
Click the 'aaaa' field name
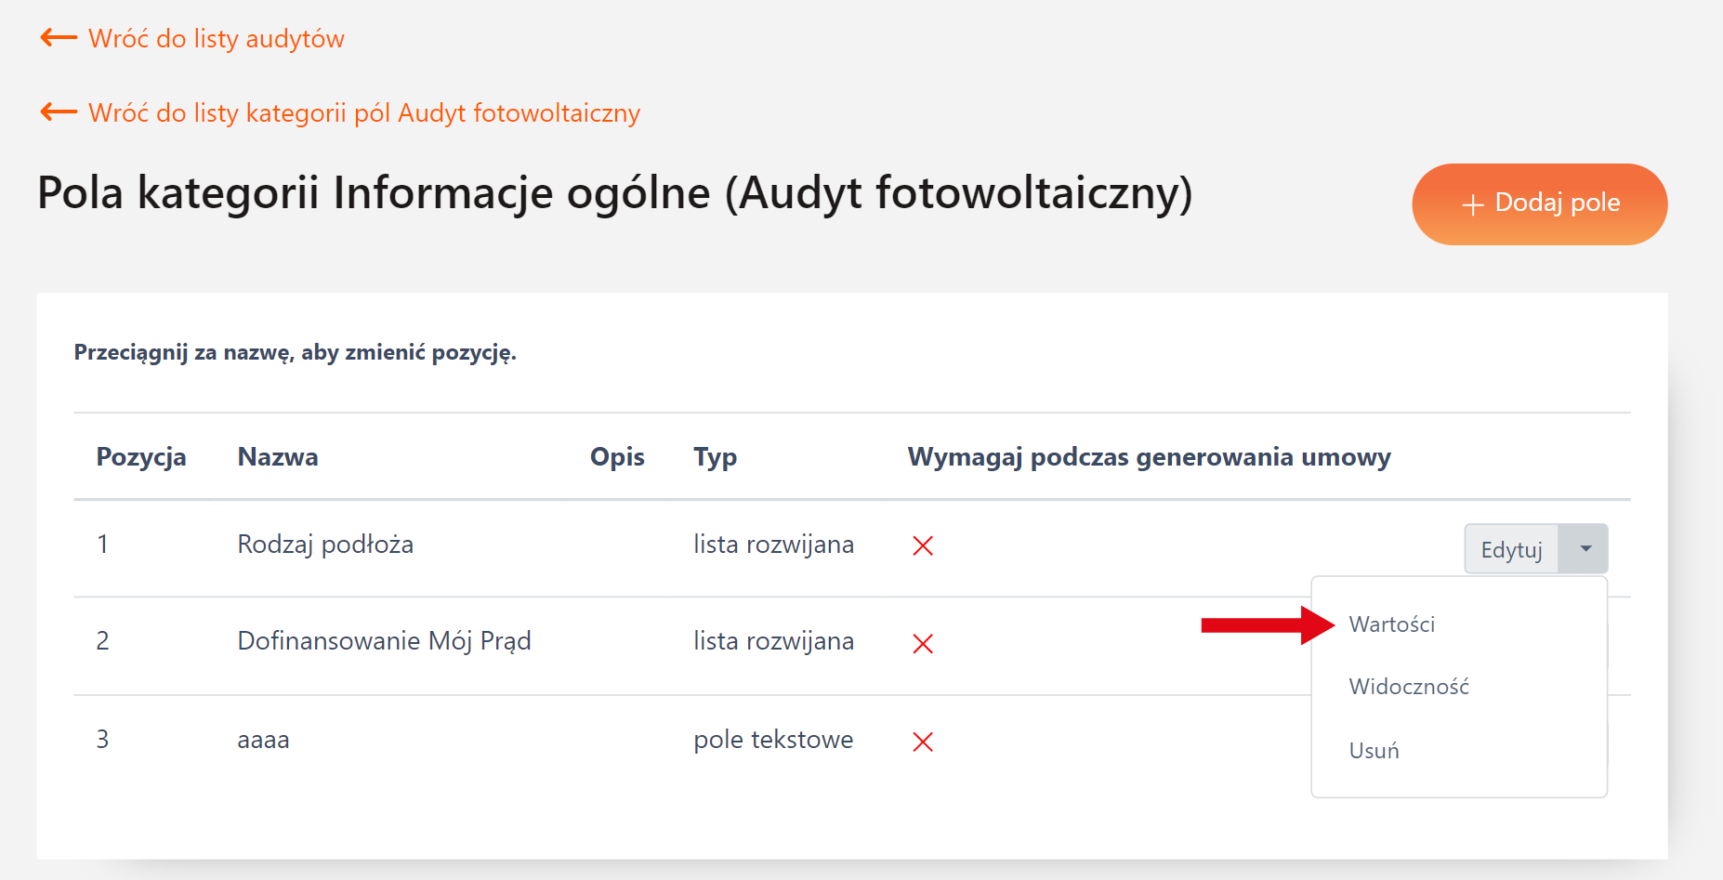[263, 740]
